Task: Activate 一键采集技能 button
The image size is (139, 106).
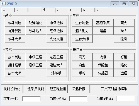Action: point(34,89)
